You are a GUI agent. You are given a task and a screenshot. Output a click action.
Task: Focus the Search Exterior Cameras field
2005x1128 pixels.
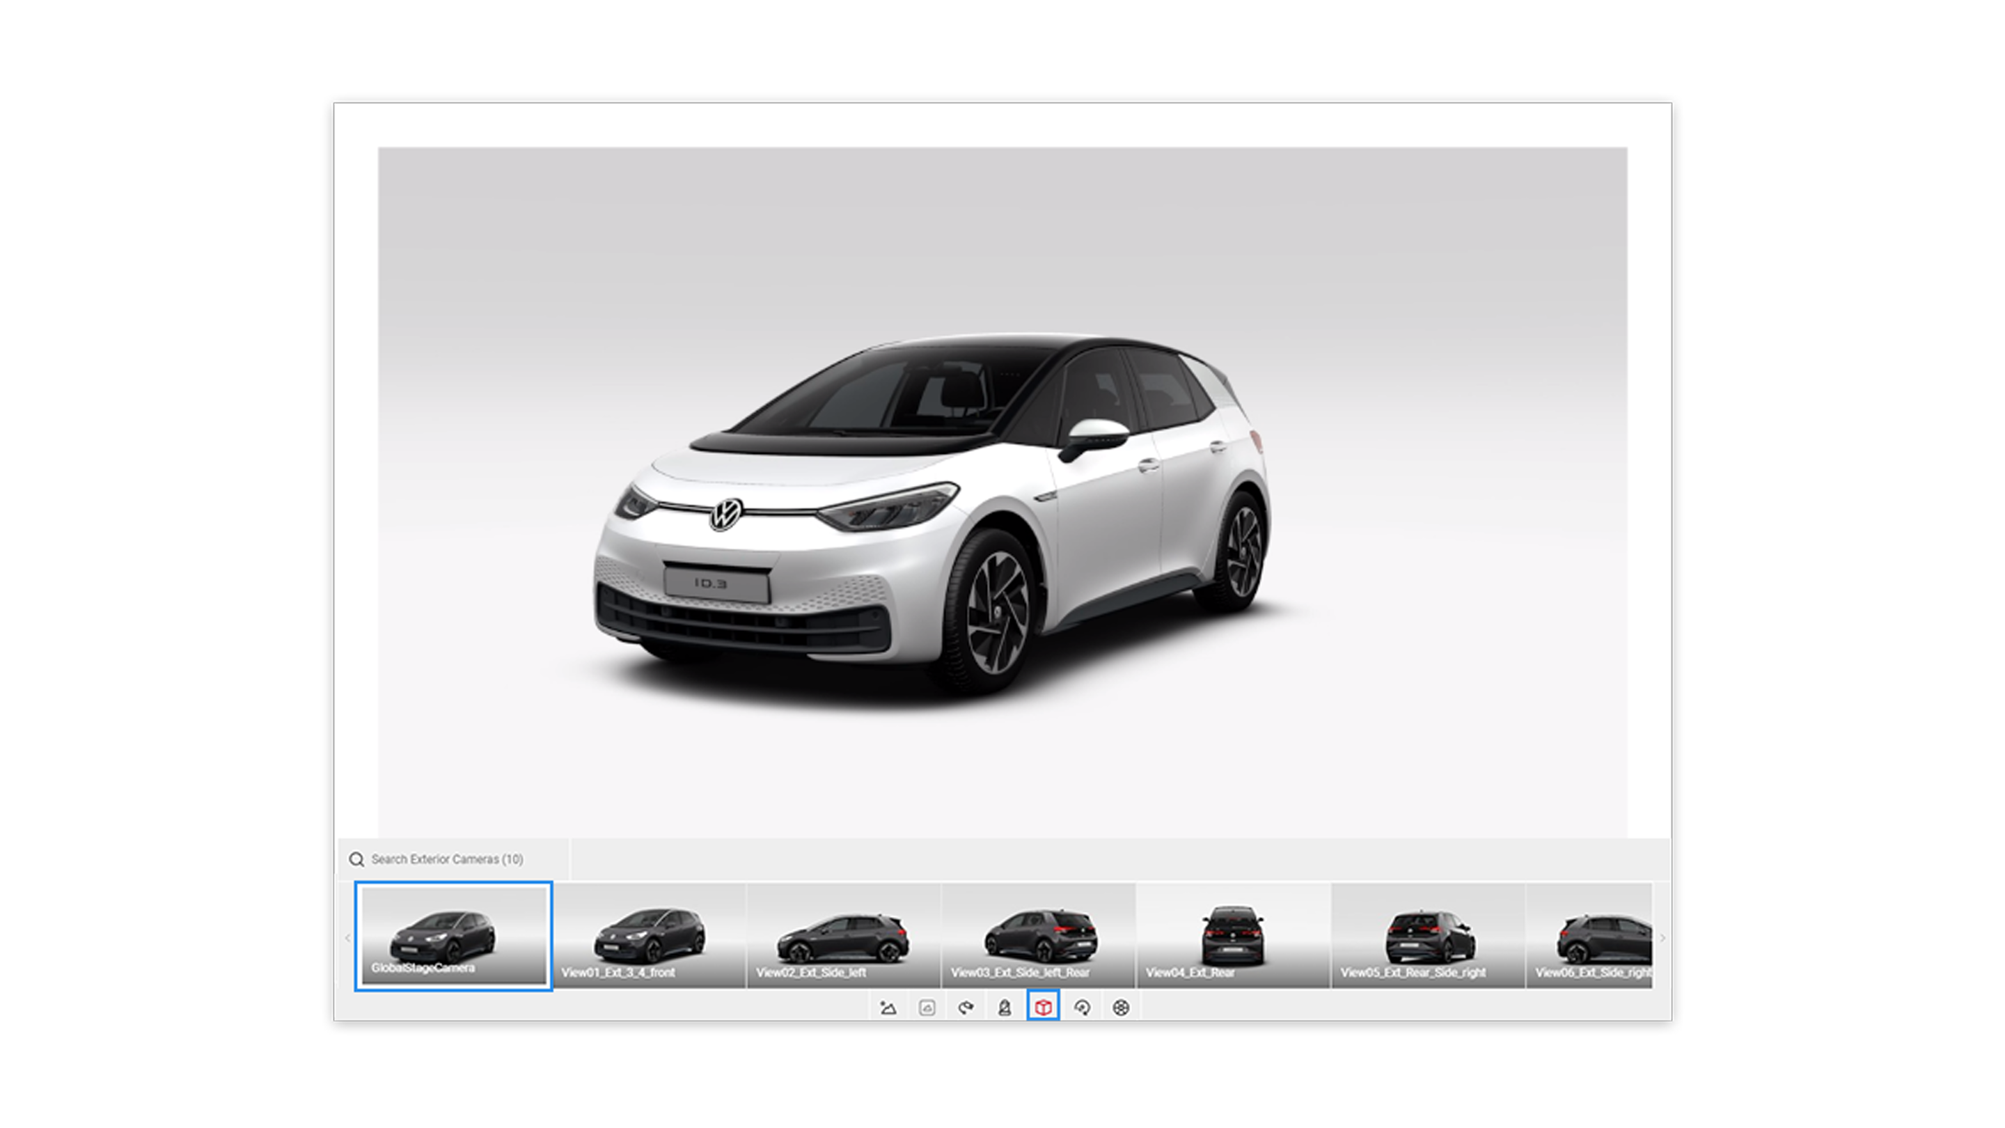454,859
